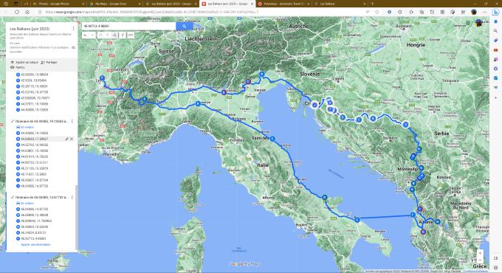Viewport: 502px width, 273px height.
Task: Open a new browser tab
Action: pyautogui.click(x=372, y=4)
